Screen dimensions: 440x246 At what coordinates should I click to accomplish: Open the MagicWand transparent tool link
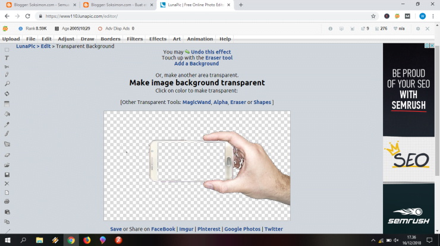coord(196,102)
